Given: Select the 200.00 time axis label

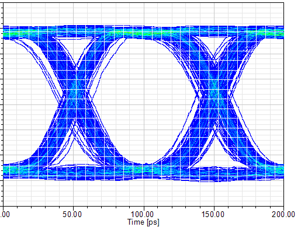Looking at the screenshot, I should 283,215.
